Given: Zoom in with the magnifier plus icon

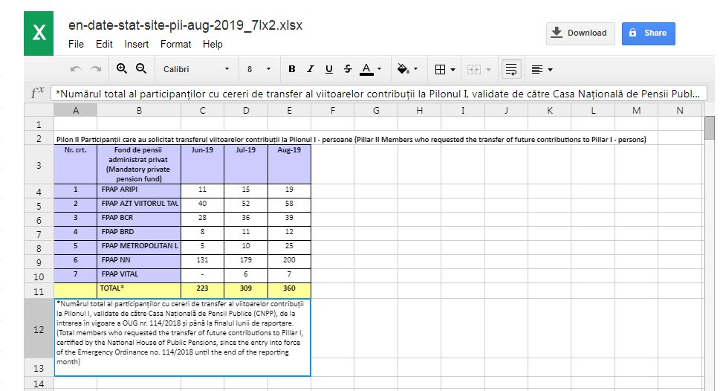Looking at the screenshot, I should [x=122, y=68].
